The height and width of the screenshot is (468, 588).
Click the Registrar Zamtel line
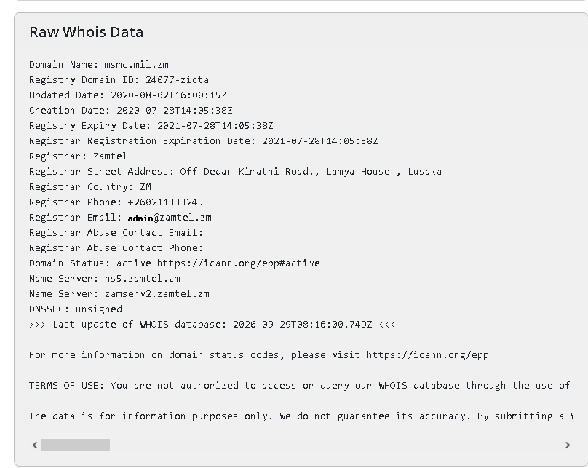click(x=79, y=156)
